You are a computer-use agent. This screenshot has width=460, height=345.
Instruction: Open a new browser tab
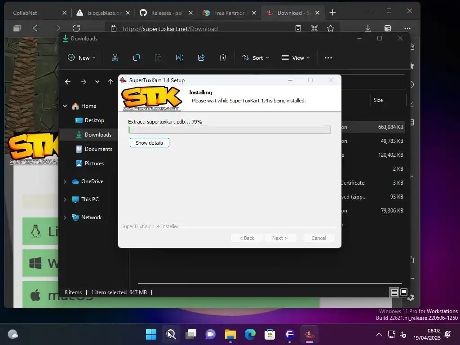(x=333, y=13)
